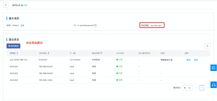Refresh the route entries list

(207, 46)
